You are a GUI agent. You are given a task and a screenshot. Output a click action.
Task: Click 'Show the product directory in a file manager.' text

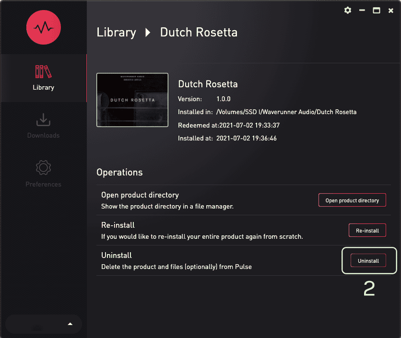(167, 206)
